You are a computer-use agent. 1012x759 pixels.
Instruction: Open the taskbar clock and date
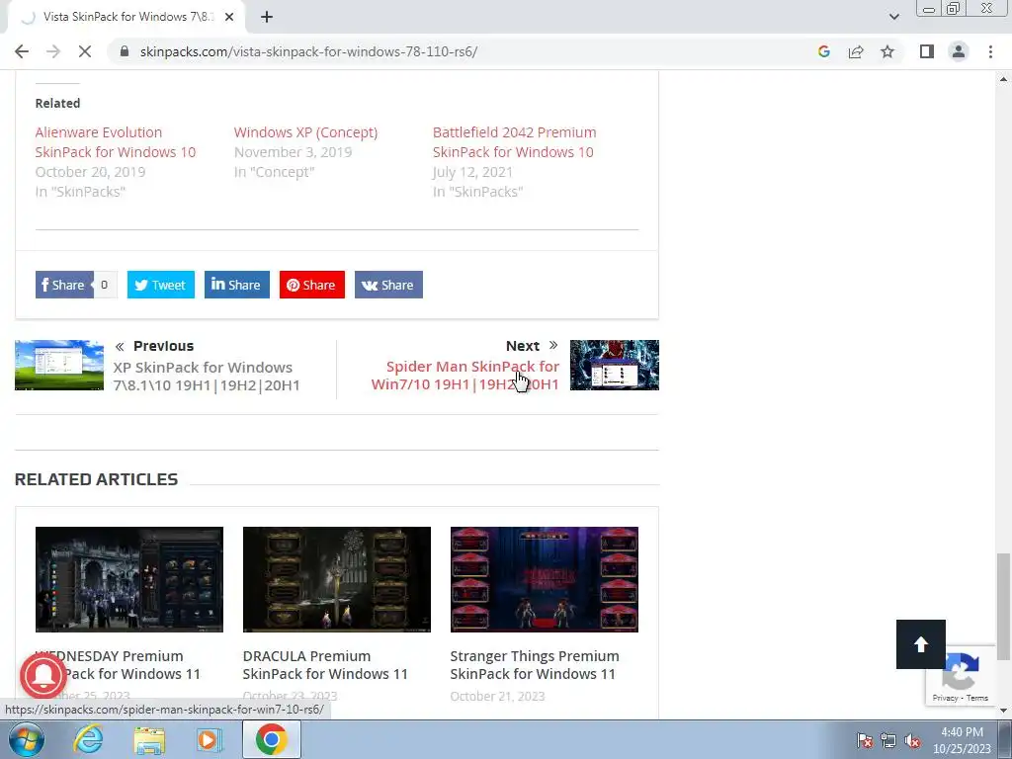962,740
